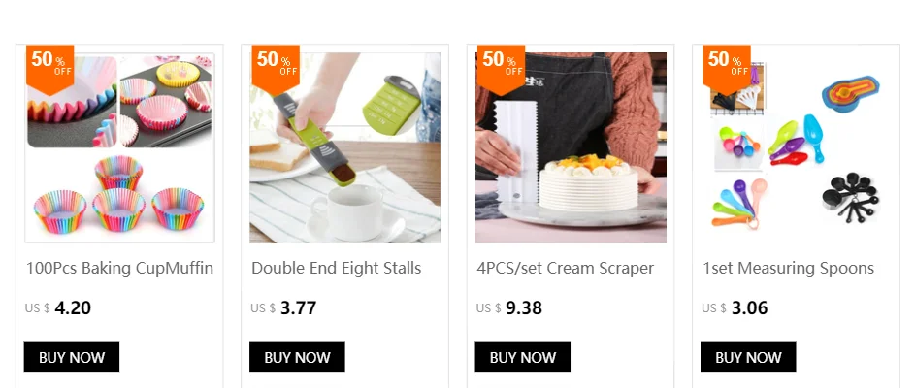The image size is (915, 388).
Task: Open the rainbow baking cups product image
Action: (x=119, y=147)
